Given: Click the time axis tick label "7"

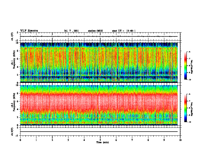Looking at the screenshot, I should pos(132,140).
